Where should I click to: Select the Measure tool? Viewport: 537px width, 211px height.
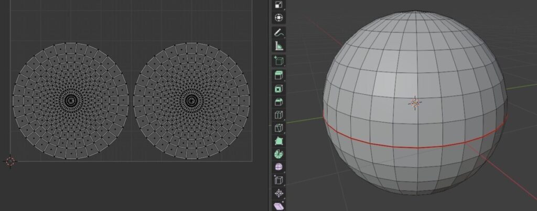pyautogui.click(x=279, y=46)
